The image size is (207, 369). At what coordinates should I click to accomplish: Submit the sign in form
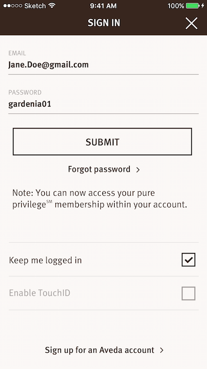coord(102,142)
